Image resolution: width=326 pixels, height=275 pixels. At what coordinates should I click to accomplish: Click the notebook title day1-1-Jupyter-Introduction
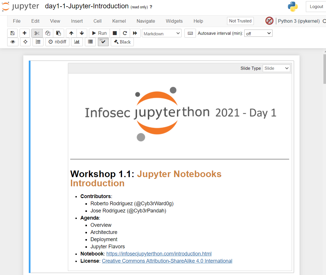click(87, 6)
